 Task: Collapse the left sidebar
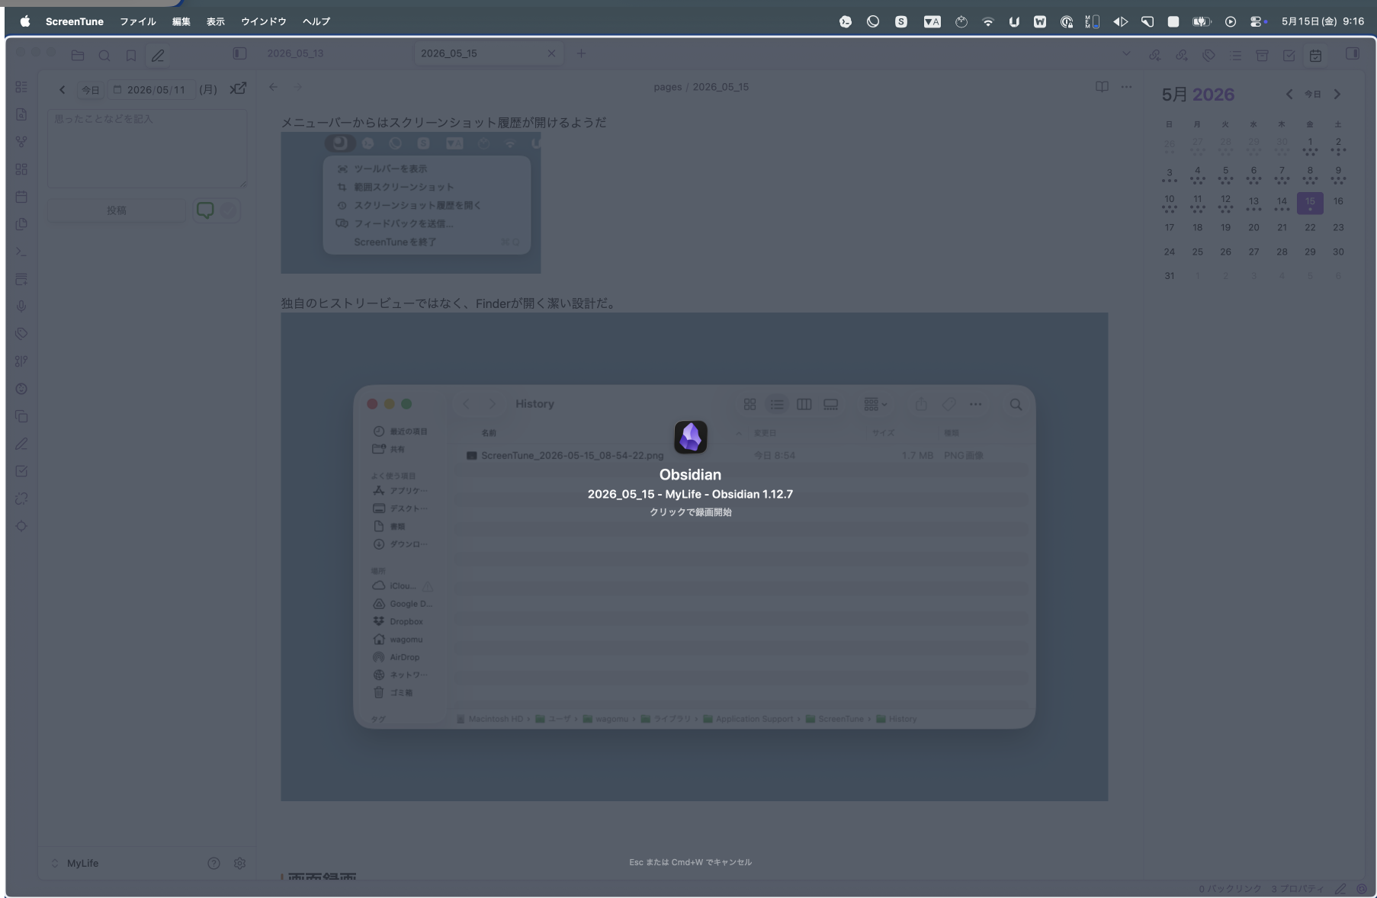tap(239, 53)
